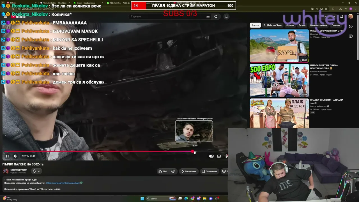Open the Chrome extensions puzzle icon
The height and width of the screenshot is (202, 359).
[x=333, y=9]
